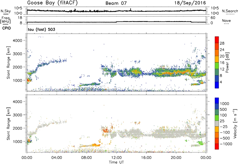
Task: Click the '20:00' time axis label
Action: 176,158
